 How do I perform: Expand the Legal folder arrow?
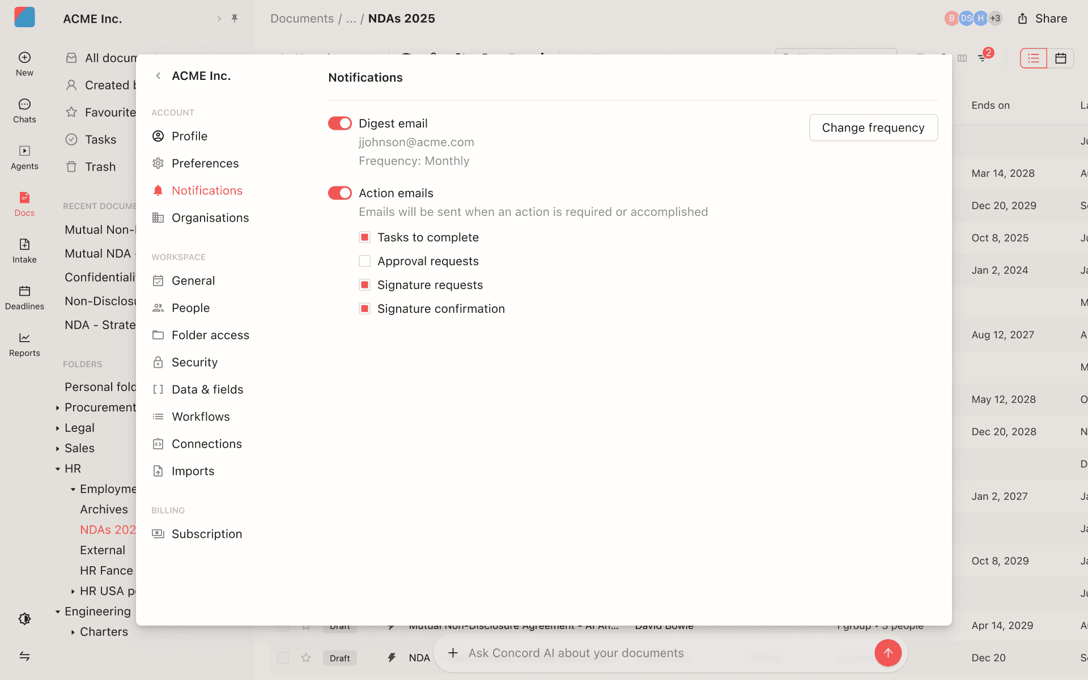tap(58, 428)
